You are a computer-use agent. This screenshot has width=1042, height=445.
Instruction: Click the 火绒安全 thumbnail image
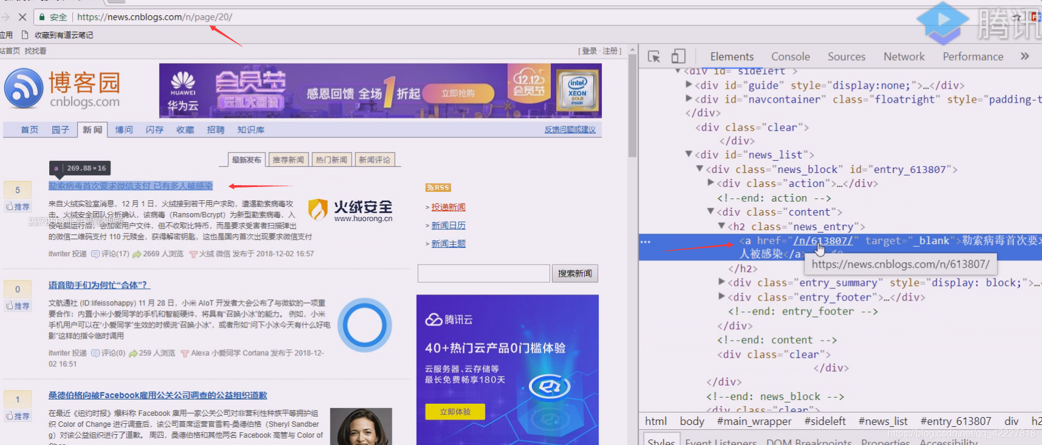(x=350, y=210)
